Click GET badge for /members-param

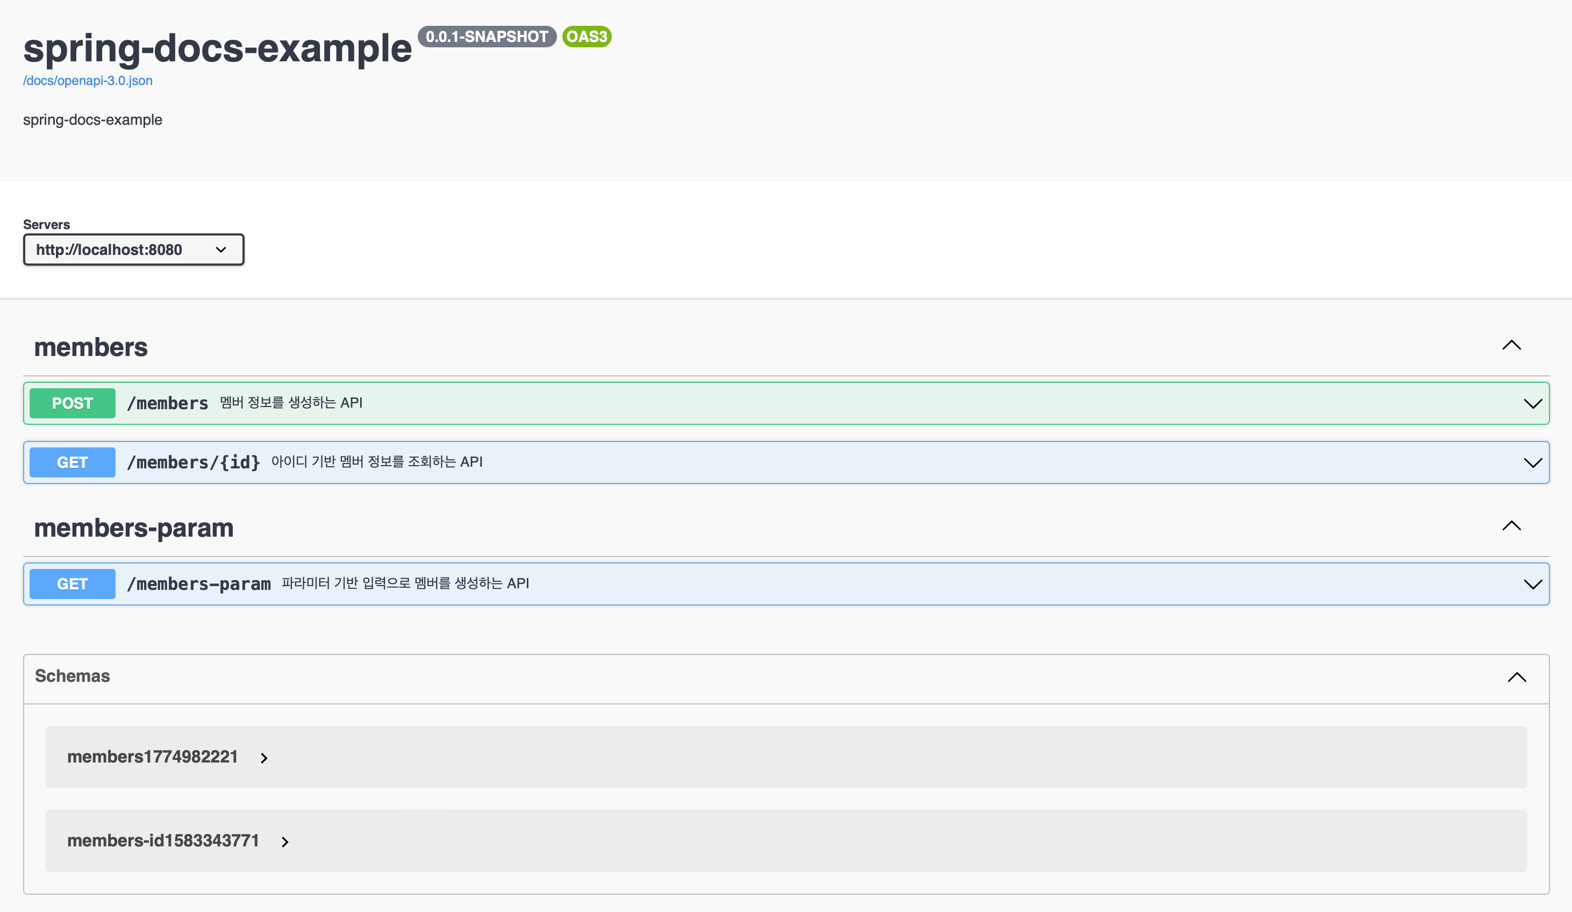[x=73, y=585]
